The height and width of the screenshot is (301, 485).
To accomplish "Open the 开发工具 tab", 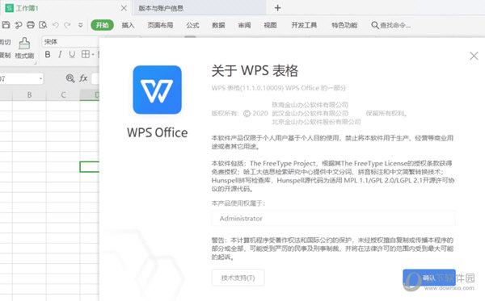I will pyautogui.click(x=304, y=25).
